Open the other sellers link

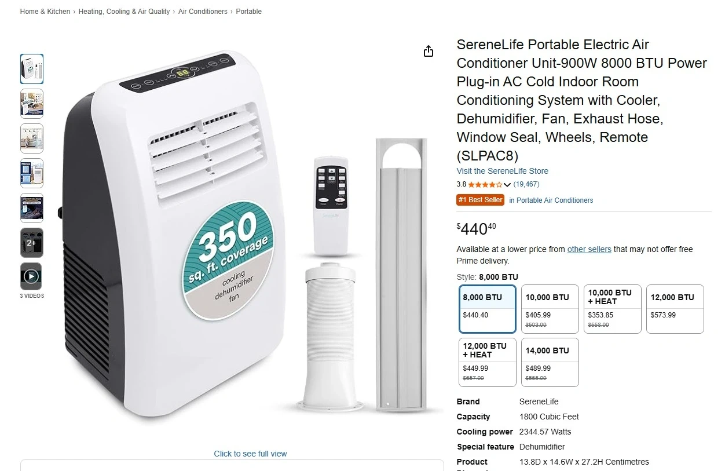tap(589, 249)
